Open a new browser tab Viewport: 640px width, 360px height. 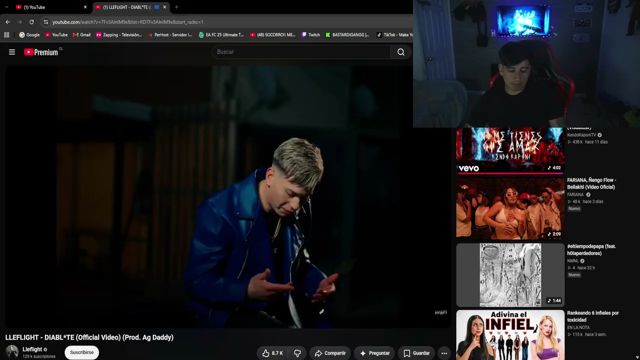coord(176,7)
